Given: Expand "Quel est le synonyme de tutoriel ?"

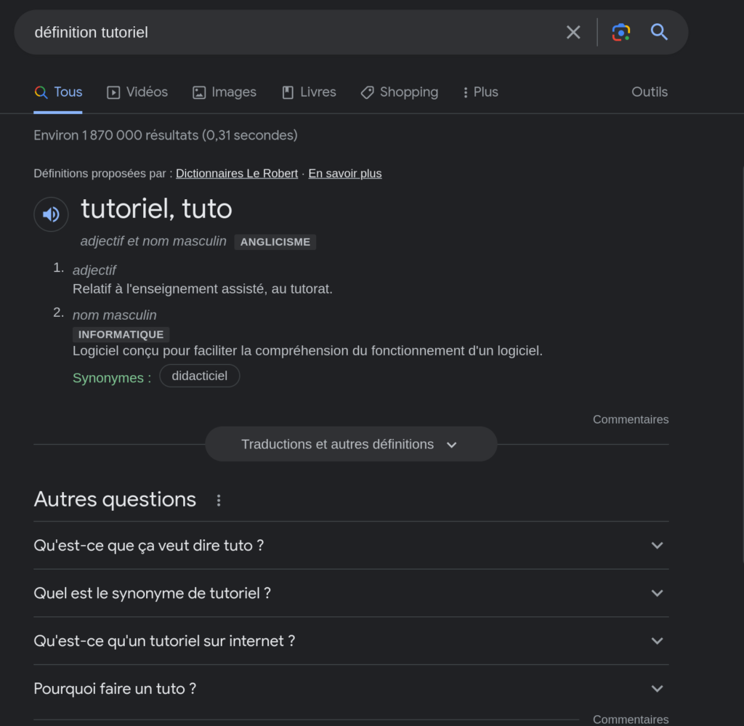Looking at the screenshot, I should coord(351,593).
